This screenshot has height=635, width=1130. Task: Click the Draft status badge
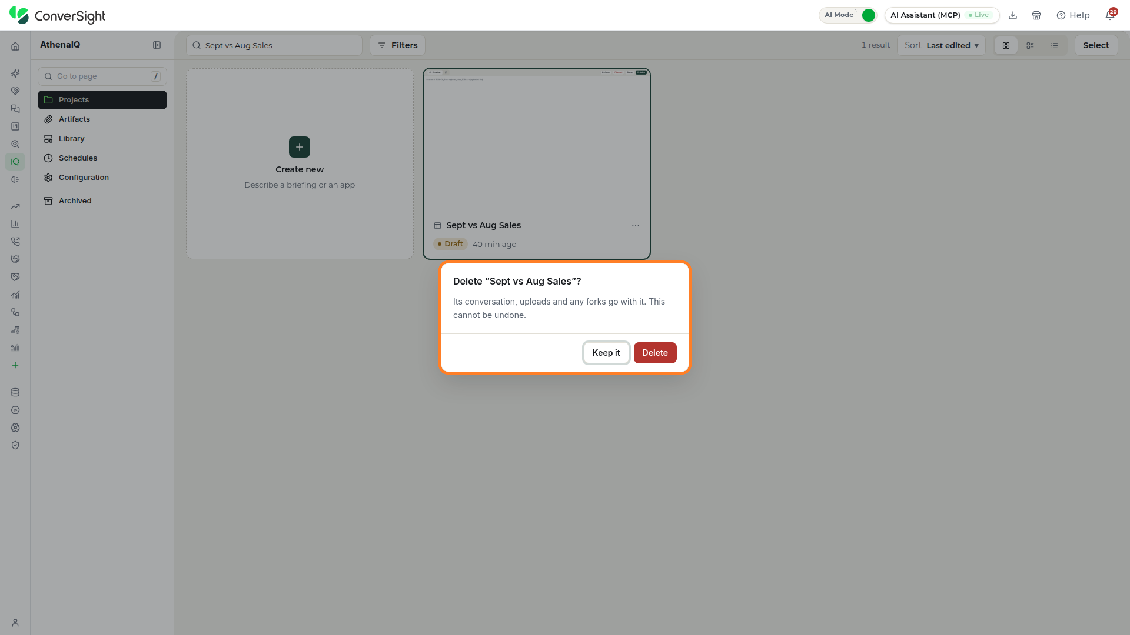point(450,244)
